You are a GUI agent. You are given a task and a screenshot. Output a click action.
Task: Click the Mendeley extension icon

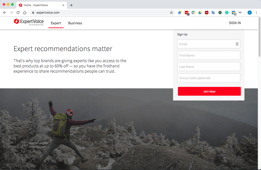(207, 12)
